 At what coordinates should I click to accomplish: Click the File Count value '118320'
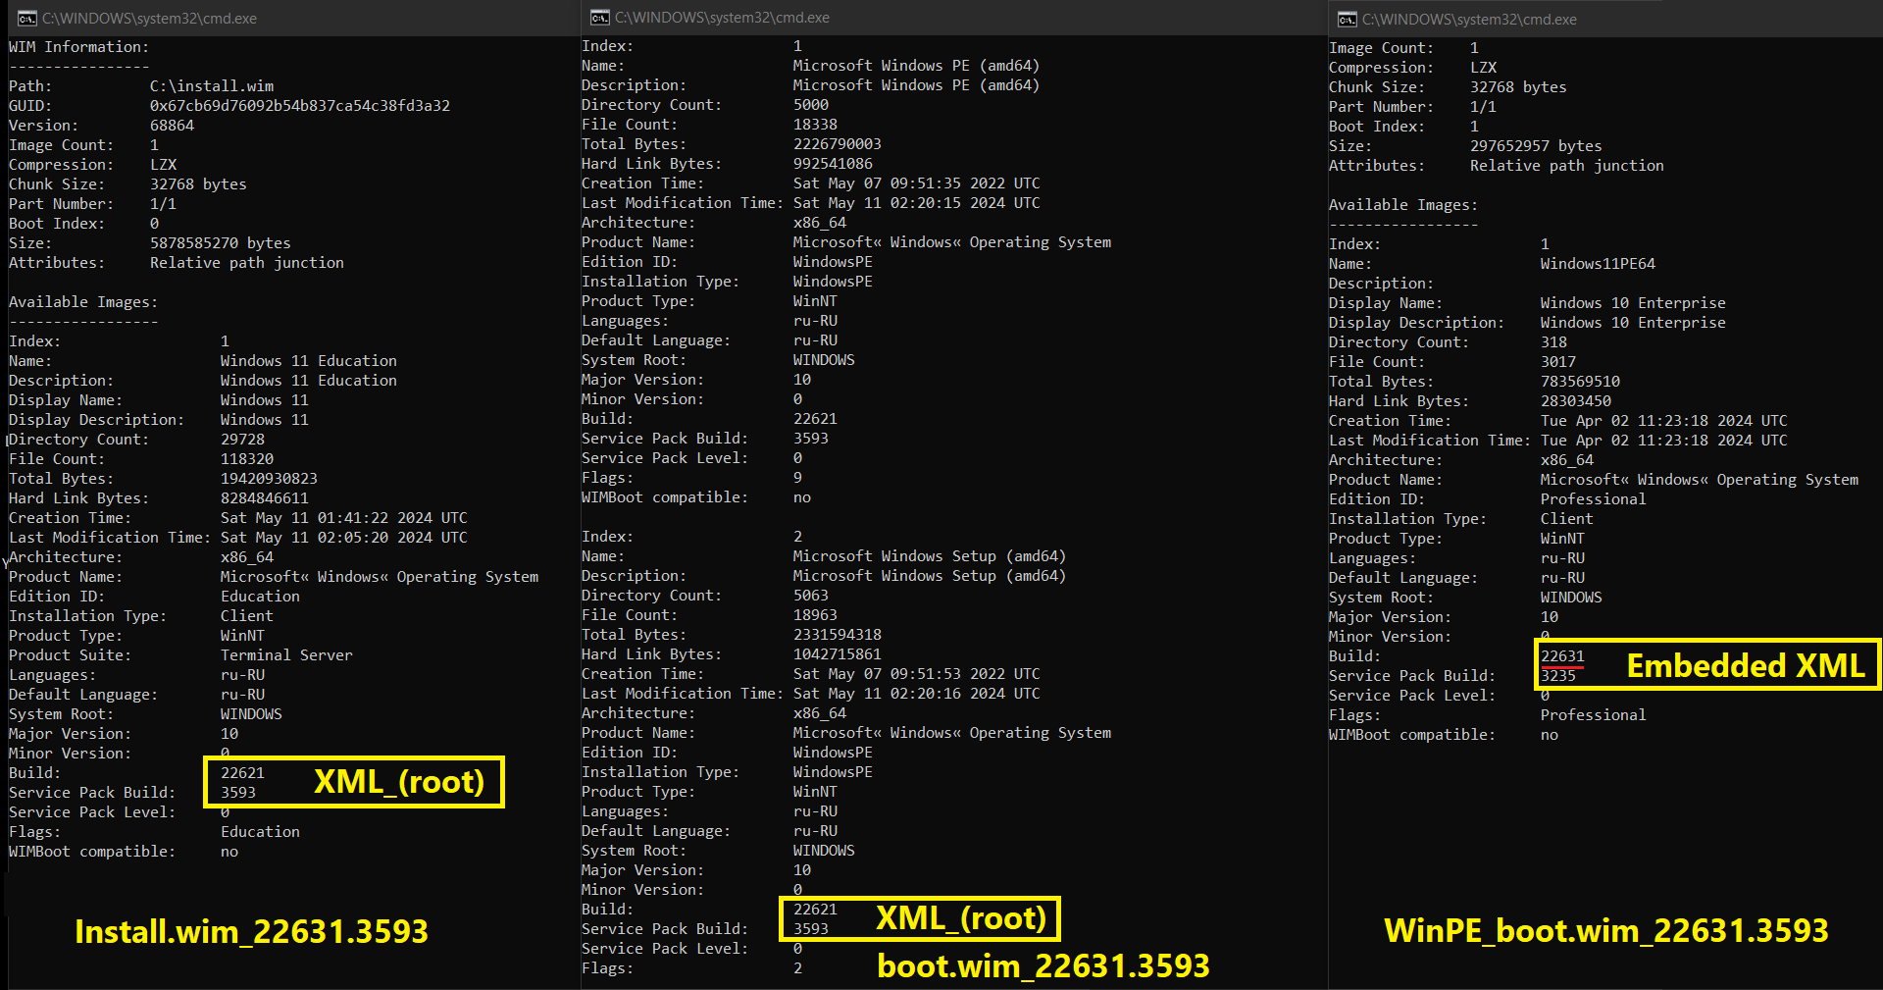point(247,459)
